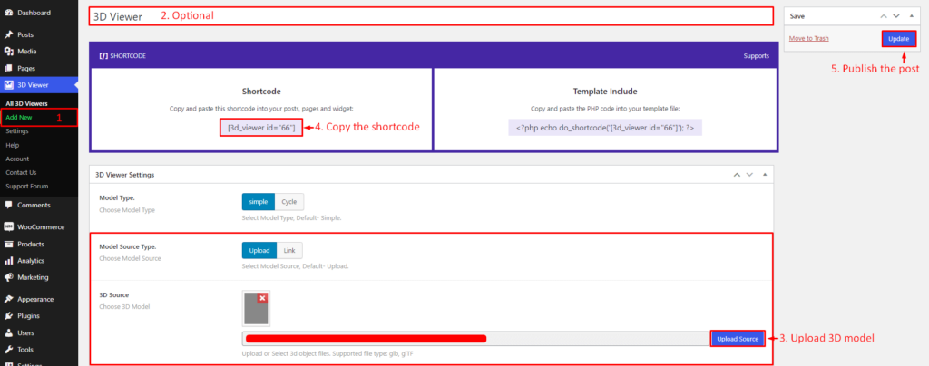Click the Posts pin icon
The width and height of the screenshot is (929, 366).
pos(8,35)
